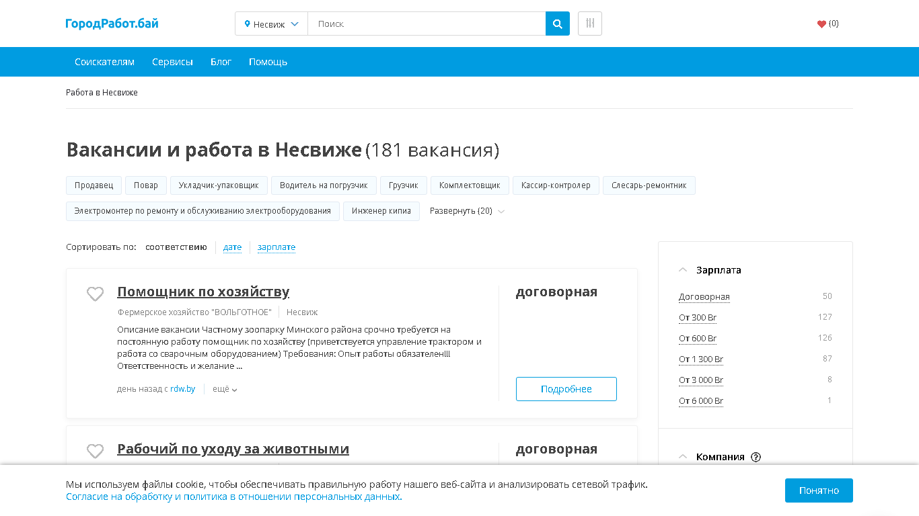
Task: Click the rdw.by source link
Action: click(182, 389)
